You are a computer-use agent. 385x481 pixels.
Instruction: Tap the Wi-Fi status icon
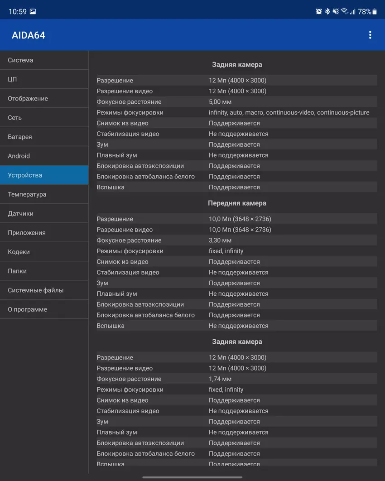point(344,12)
